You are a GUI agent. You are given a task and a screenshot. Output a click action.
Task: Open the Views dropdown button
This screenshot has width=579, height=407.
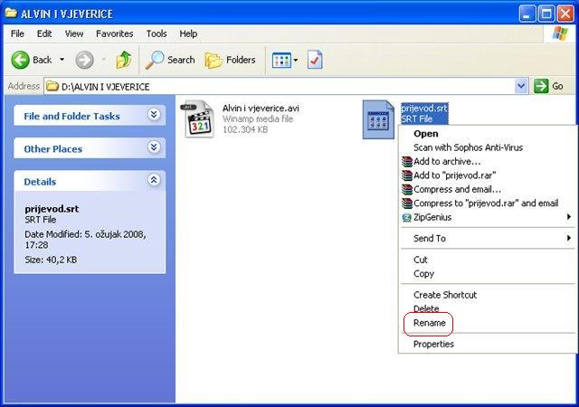click(284, 60)
